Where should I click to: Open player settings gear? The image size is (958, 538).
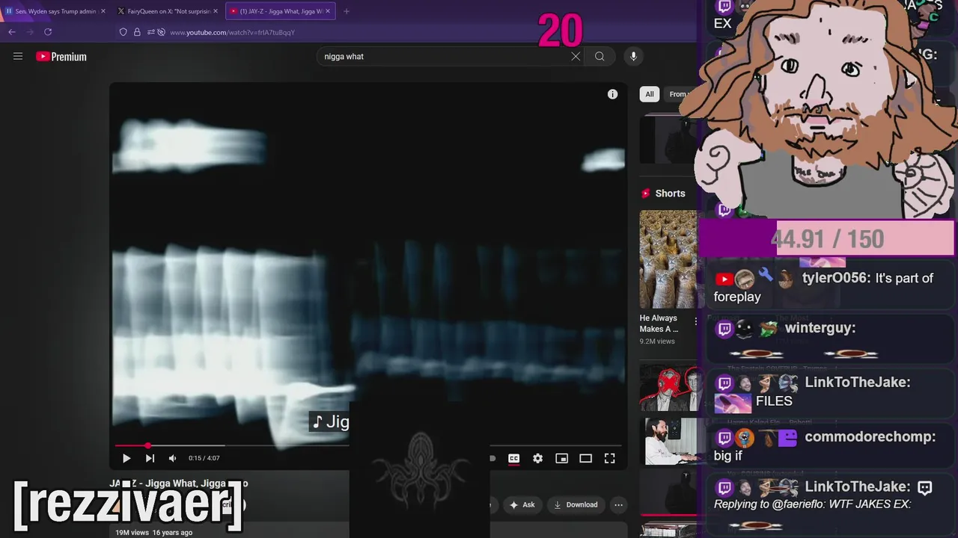click(537, 458)
